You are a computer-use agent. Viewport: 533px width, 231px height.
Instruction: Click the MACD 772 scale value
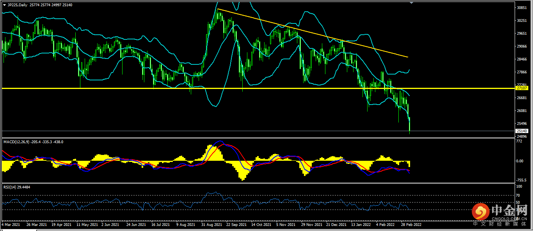519,141
